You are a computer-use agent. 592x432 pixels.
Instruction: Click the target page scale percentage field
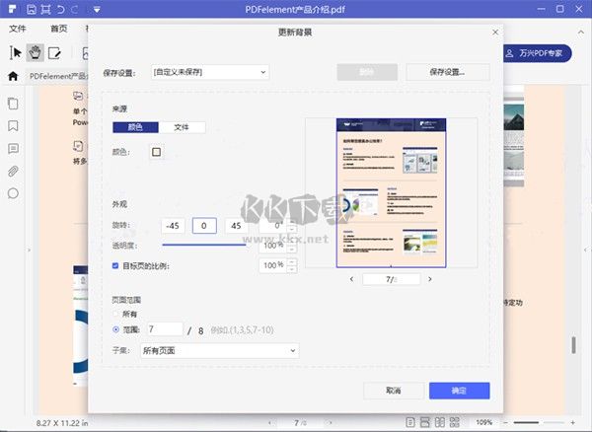tap(272, 265)
